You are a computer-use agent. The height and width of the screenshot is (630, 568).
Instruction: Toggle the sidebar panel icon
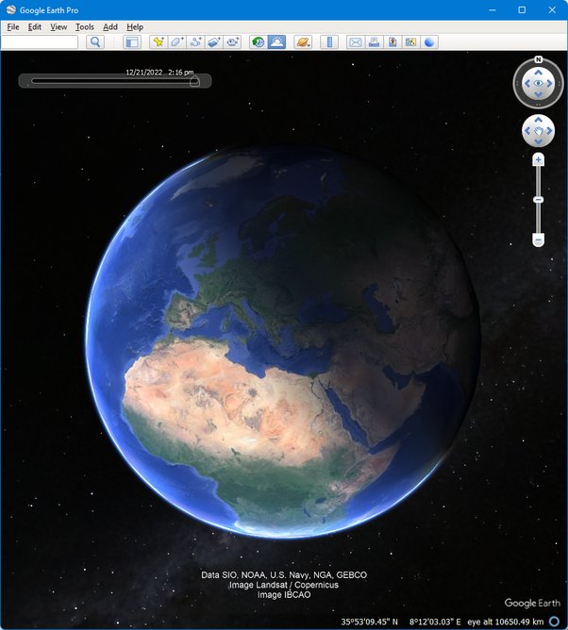pos(132,41)
